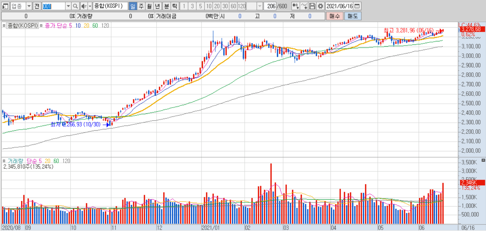Save chart settings with floppy disk icon
The width and height of the screenshot is (486, 231).
[x=312, y=6]
